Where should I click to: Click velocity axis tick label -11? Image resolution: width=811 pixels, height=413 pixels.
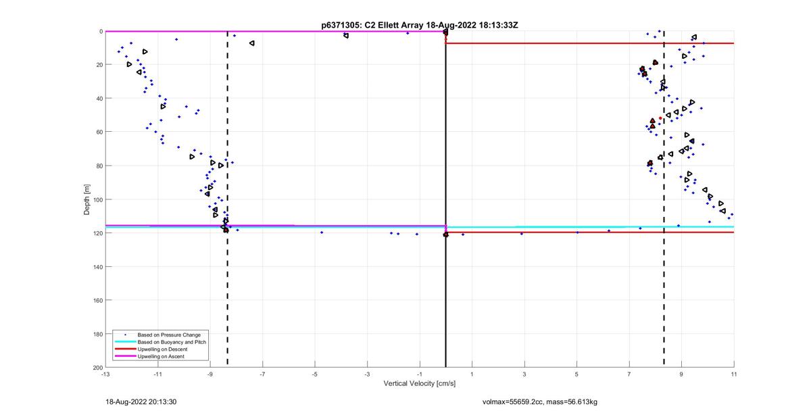pyautogui.click(x=157, y=374)
